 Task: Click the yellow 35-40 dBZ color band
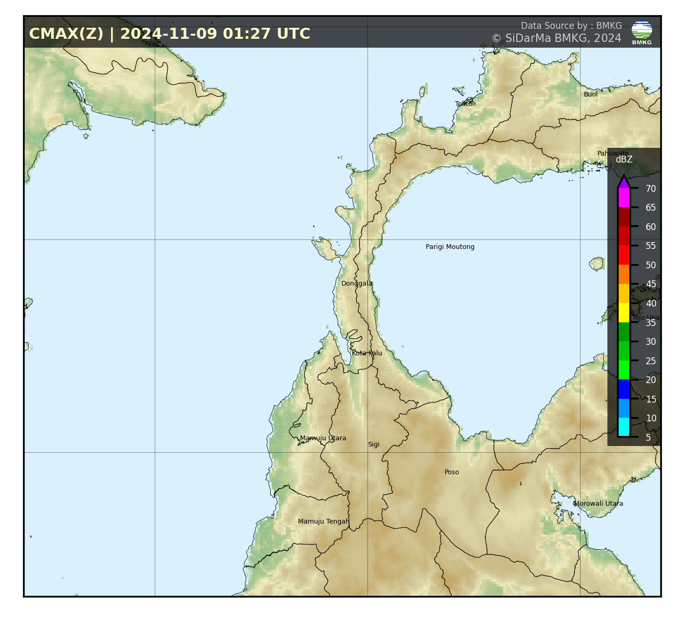tap(624, 313)
